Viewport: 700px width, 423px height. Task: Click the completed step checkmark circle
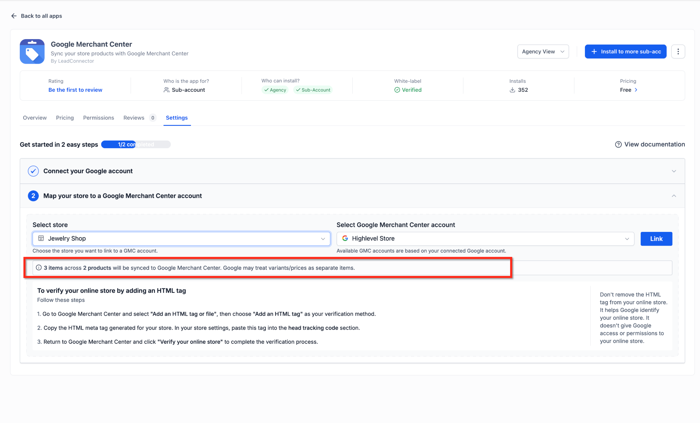[33, 171]
